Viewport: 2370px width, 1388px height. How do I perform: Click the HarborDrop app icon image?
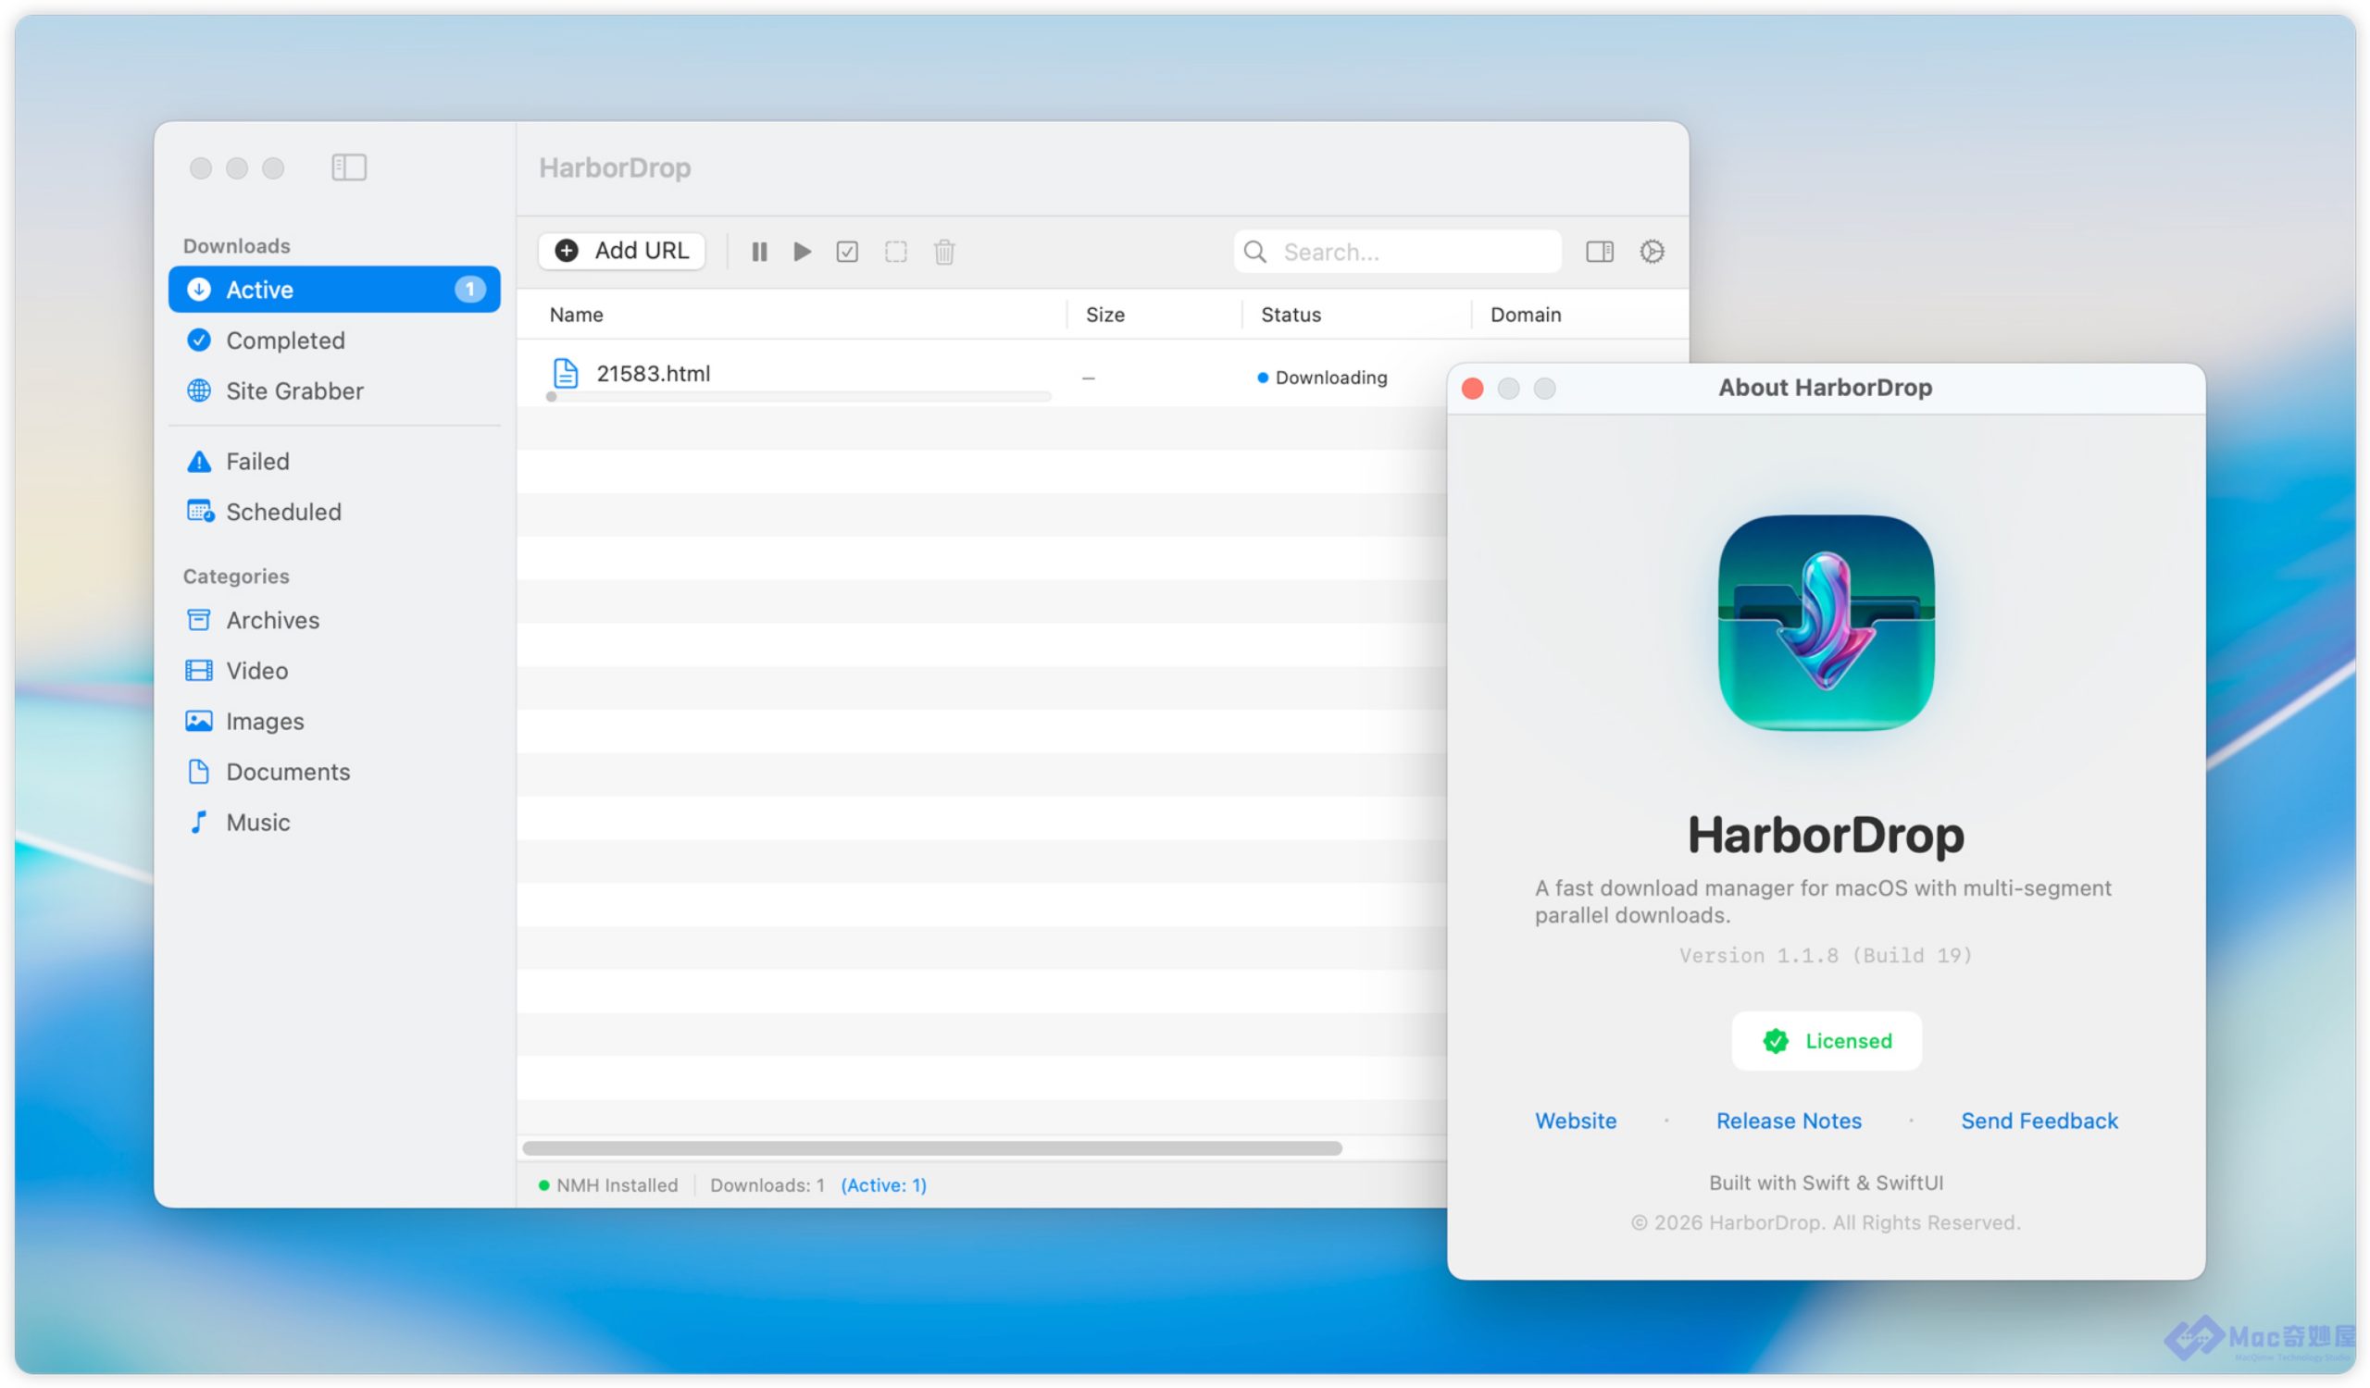point(1826,623)
